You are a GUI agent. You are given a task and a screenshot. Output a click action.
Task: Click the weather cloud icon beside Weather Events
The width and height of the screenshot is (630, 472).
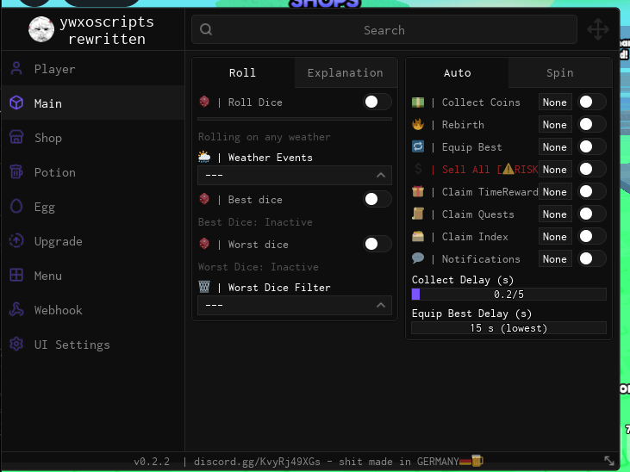(204, 157)
